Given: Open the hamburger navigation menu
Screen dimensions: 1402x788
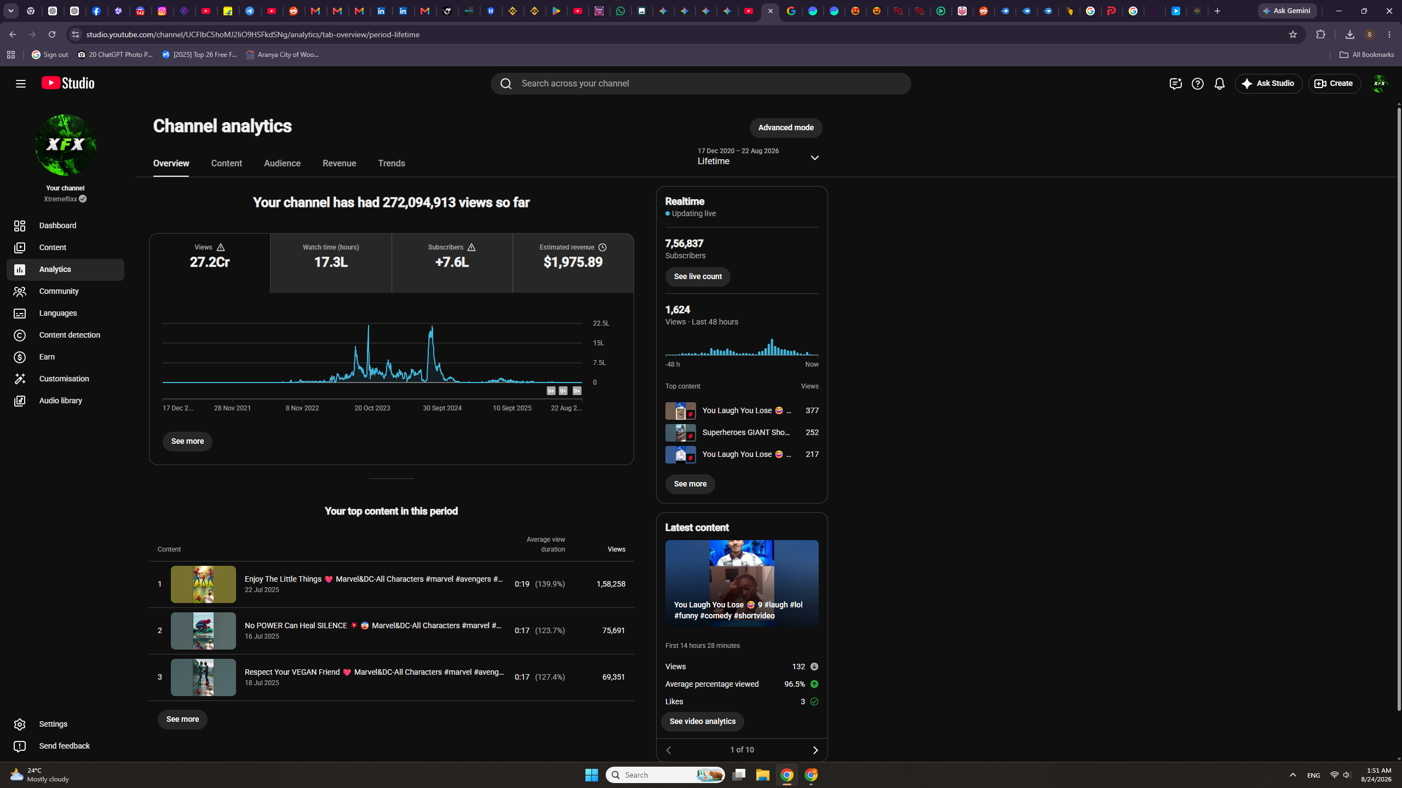Looking at the screenshot, I should point(21,84).
